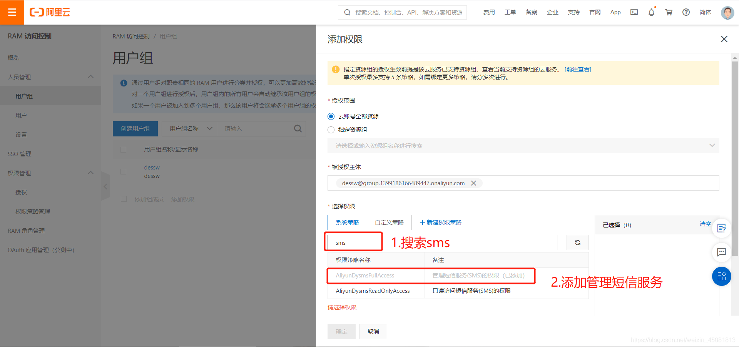Click the Aliyun logo

(x=50, y=12)
